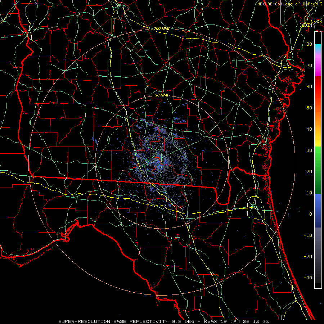Click the 50 NMI range ring label
Image resolution: width=324 pixels, height=324 pixels.
pyautogui.click(x=162, y=95)
